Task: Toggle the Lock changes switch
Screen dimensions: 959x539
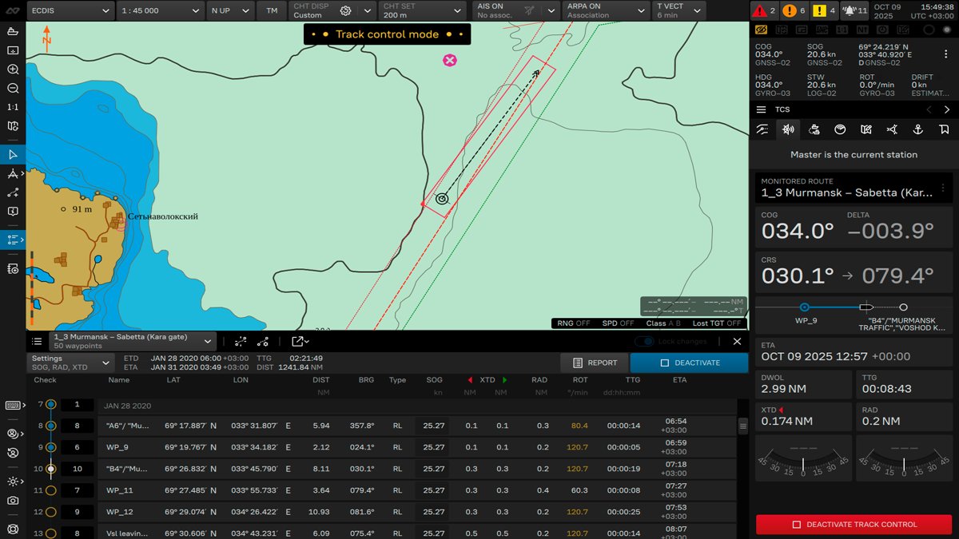Action: (x=646, y=342)
